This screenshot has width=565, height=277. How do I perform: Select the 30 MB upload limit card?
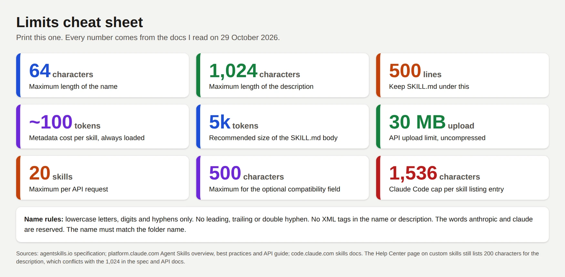[462, 127]
